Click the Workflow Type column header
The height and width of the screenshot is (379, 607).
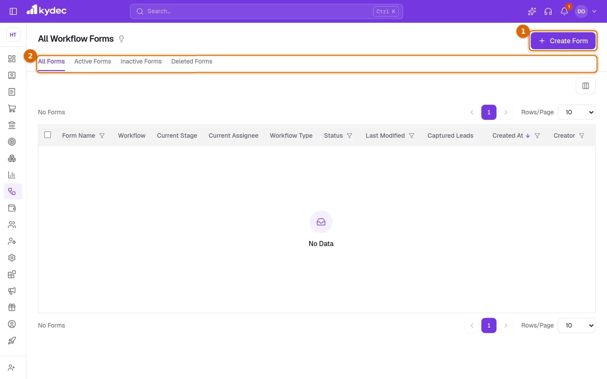click(x=291, y=135)
